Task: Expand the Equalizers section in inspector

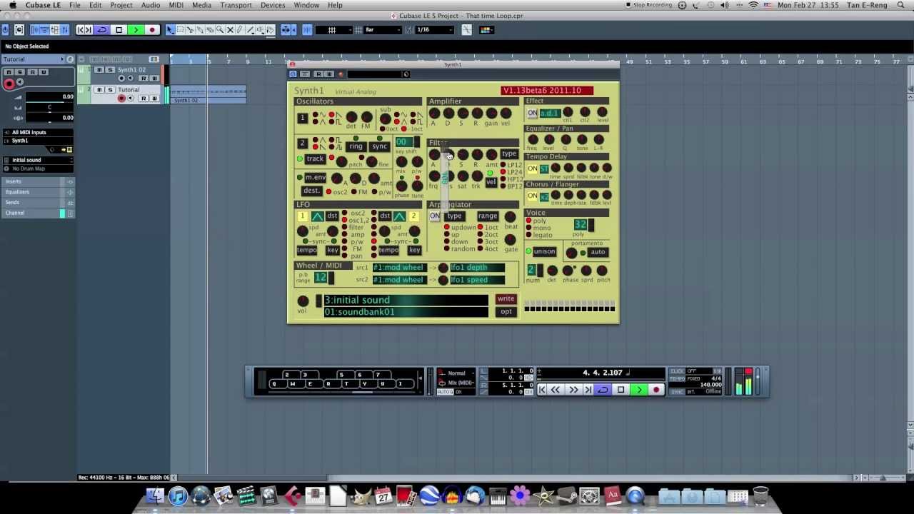Action: coord(37,192)
